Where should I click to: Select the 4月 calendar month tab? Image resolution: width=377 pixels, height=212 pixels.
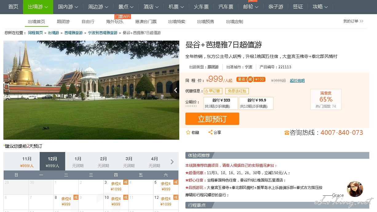154,162
